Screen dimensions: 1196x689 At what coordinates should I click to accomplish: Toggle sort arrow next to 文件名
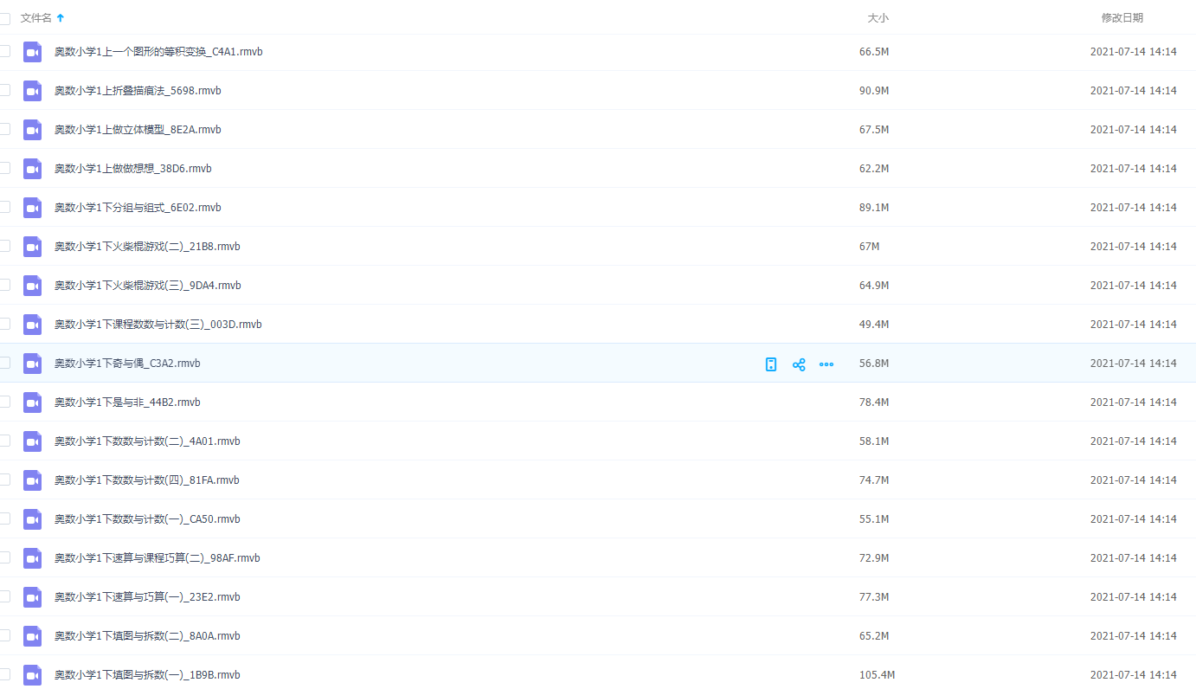tap(61, 18)
